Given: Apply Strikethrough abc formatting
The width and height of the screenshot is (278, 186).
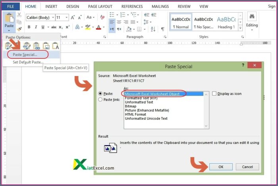Looking at the screenshot, I should (x=54, y=27).
